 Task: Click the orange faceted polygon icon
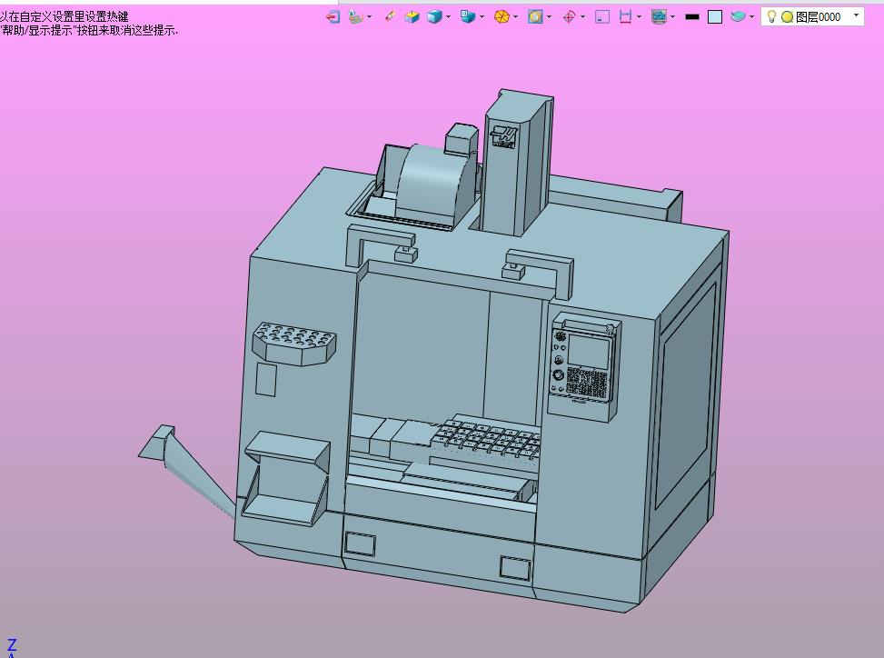[502, 17]
